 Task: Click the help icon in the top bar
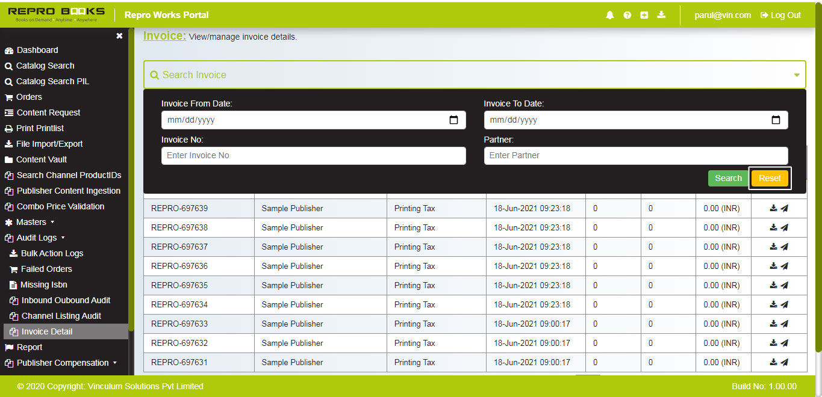(x=627, y=14)
